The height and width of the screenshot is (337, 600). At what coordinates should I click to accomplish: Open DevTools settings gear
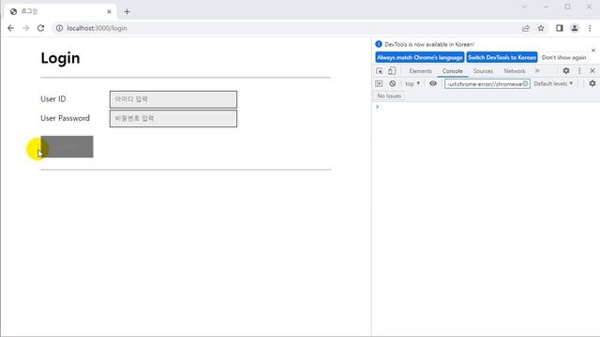[x=566, y=71]
